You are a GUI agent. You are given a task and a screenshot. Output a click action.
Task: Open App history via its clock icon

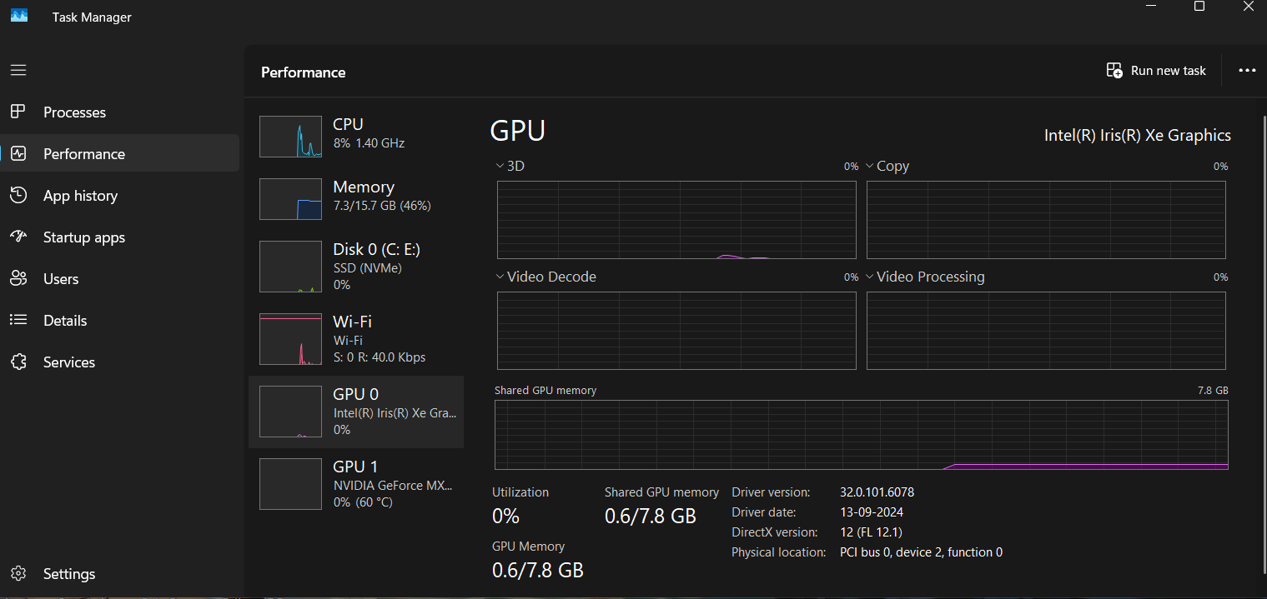tap(18, 195)
